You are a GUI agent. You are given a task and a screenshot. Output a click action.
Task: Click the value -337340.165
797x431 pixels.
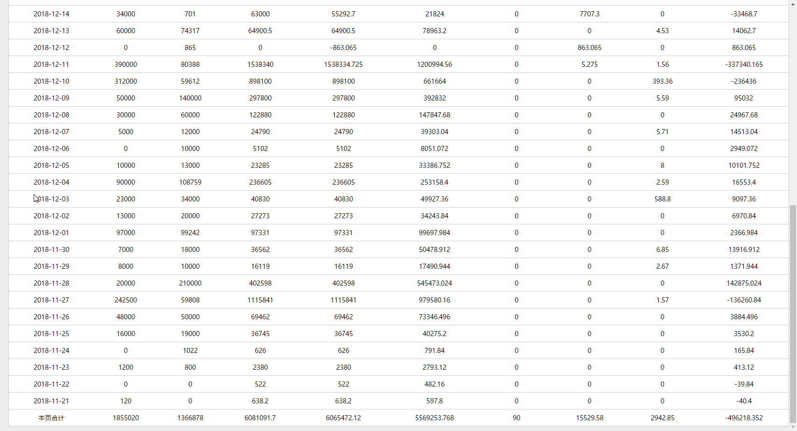[744, 65]
